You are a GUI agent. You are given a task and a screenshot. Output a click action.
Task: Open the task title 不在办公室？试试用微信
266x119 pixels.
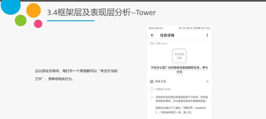tap(179, 70)
